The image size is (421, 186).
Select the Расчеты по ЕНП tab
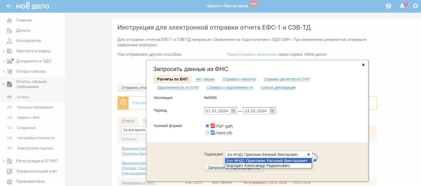pos(172,79)
